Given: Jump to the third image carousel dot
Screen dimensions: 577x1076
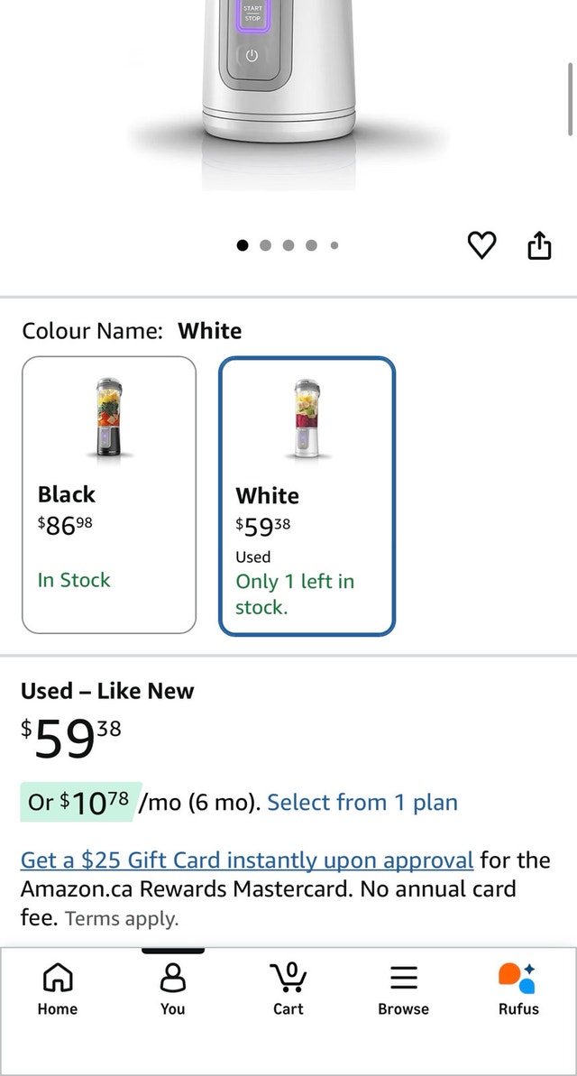Looking at the screenshot, I should [x=288, y=245].
